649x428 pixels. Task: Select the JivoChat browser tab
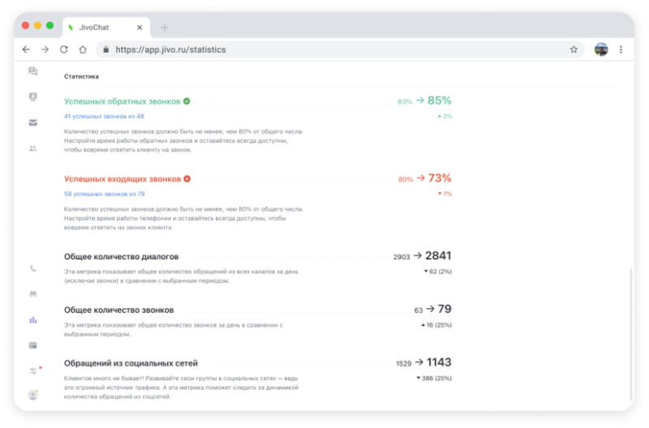(106, 28)
